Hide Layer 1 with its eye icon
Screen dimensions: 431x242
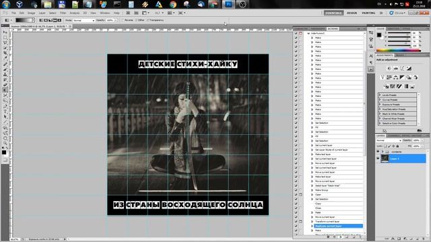[x=378, y=159]
